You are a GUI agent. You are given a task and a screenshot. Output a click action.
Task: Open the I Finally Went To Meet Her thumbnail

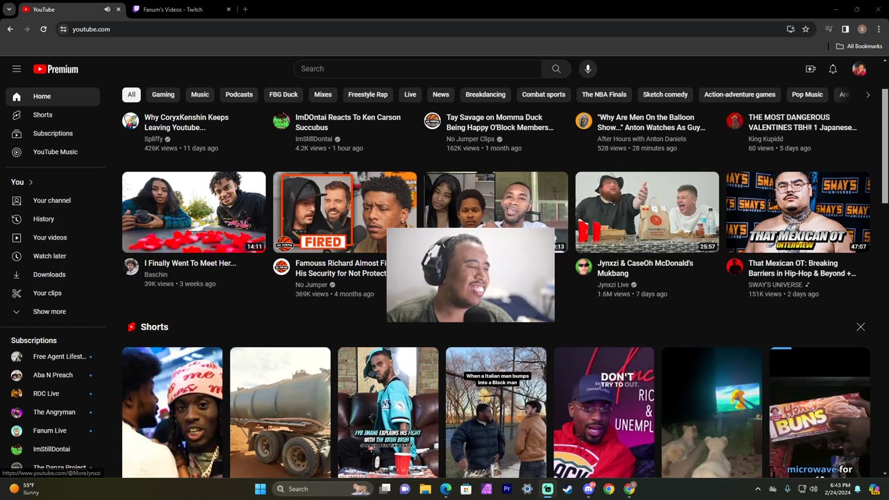coord(194,212)
